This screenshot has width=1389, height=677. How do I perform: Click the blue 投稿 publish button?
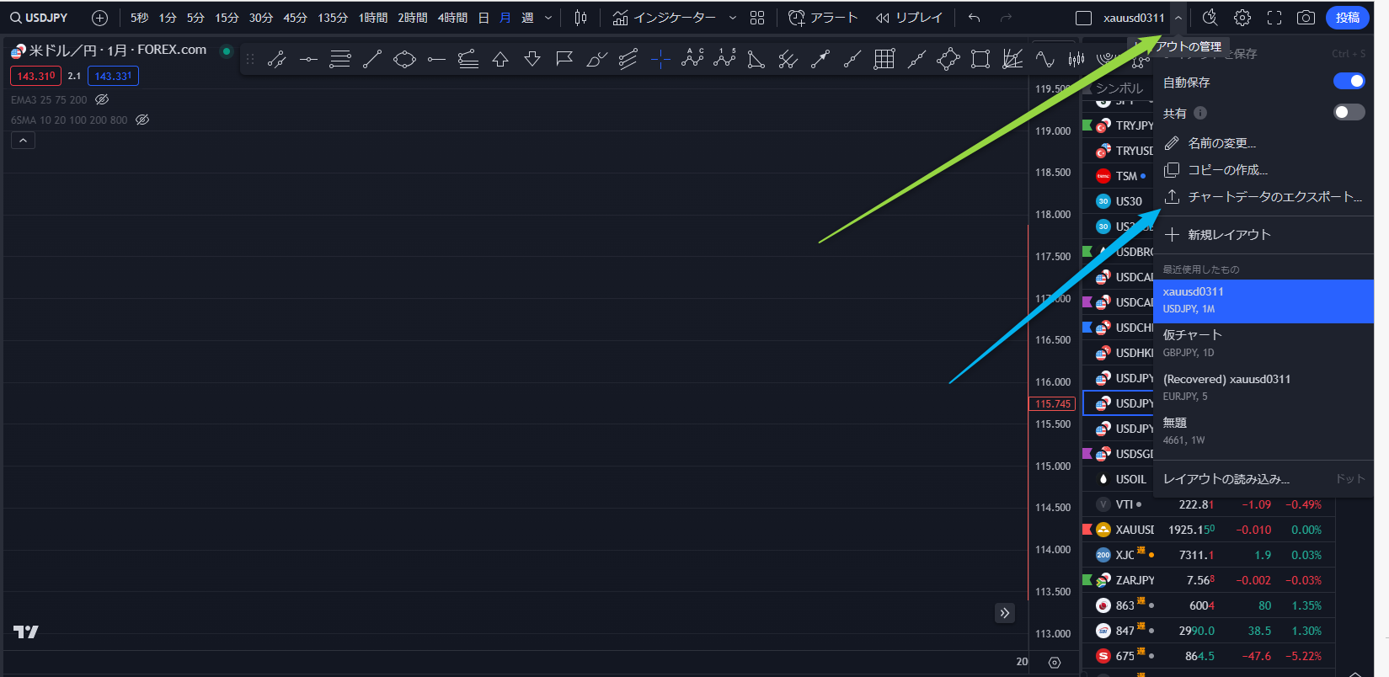[1347, 18]
